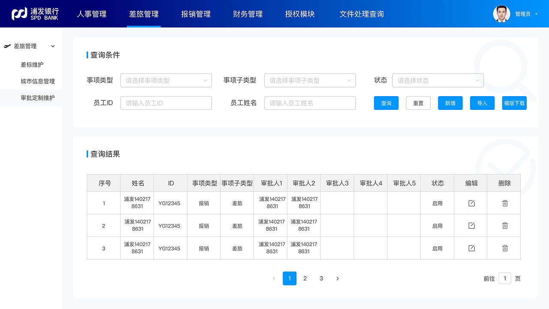Select page 3 in pagination
549x309 pixels.
(321, 279)
